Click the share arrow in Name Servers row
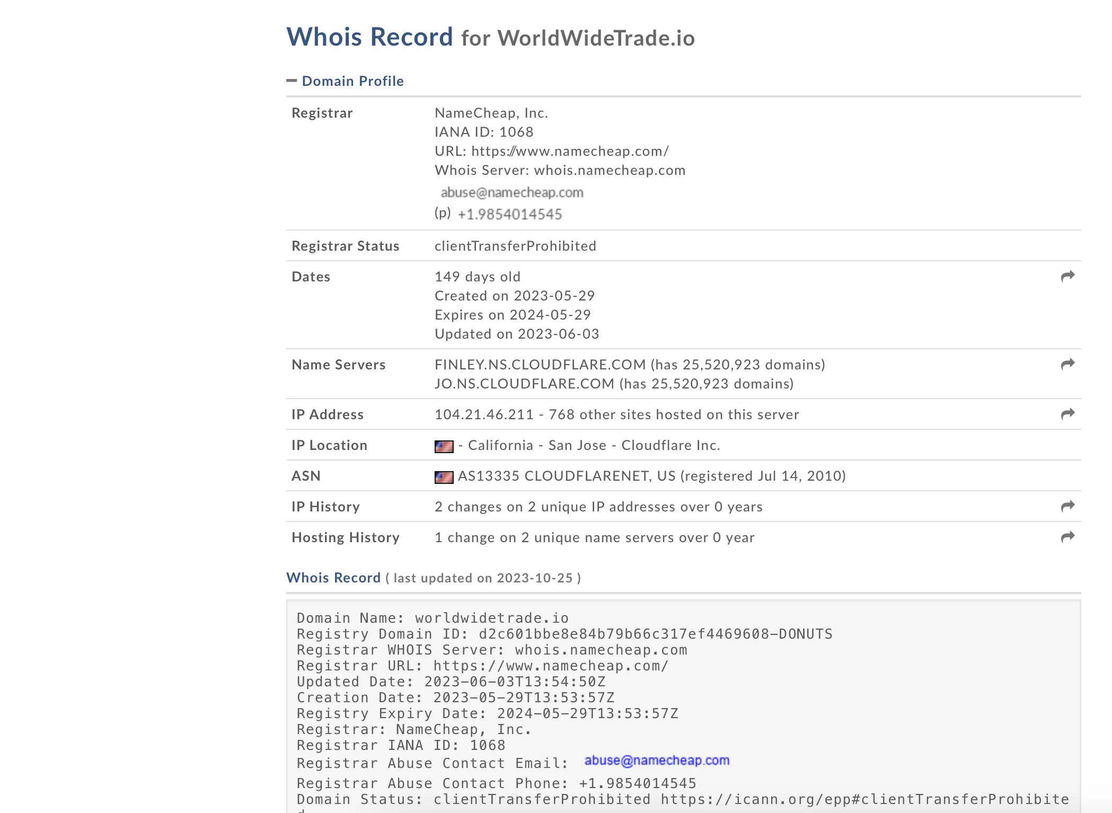Viewport: 1112px width, 813px height. (1067, 364)
